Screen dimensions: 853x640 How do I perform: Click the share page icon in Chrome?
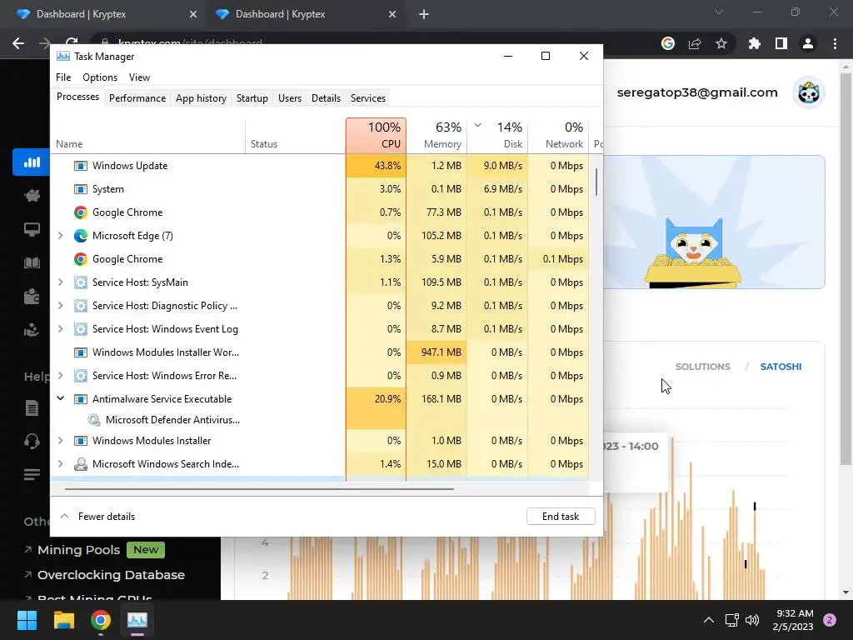695,43
